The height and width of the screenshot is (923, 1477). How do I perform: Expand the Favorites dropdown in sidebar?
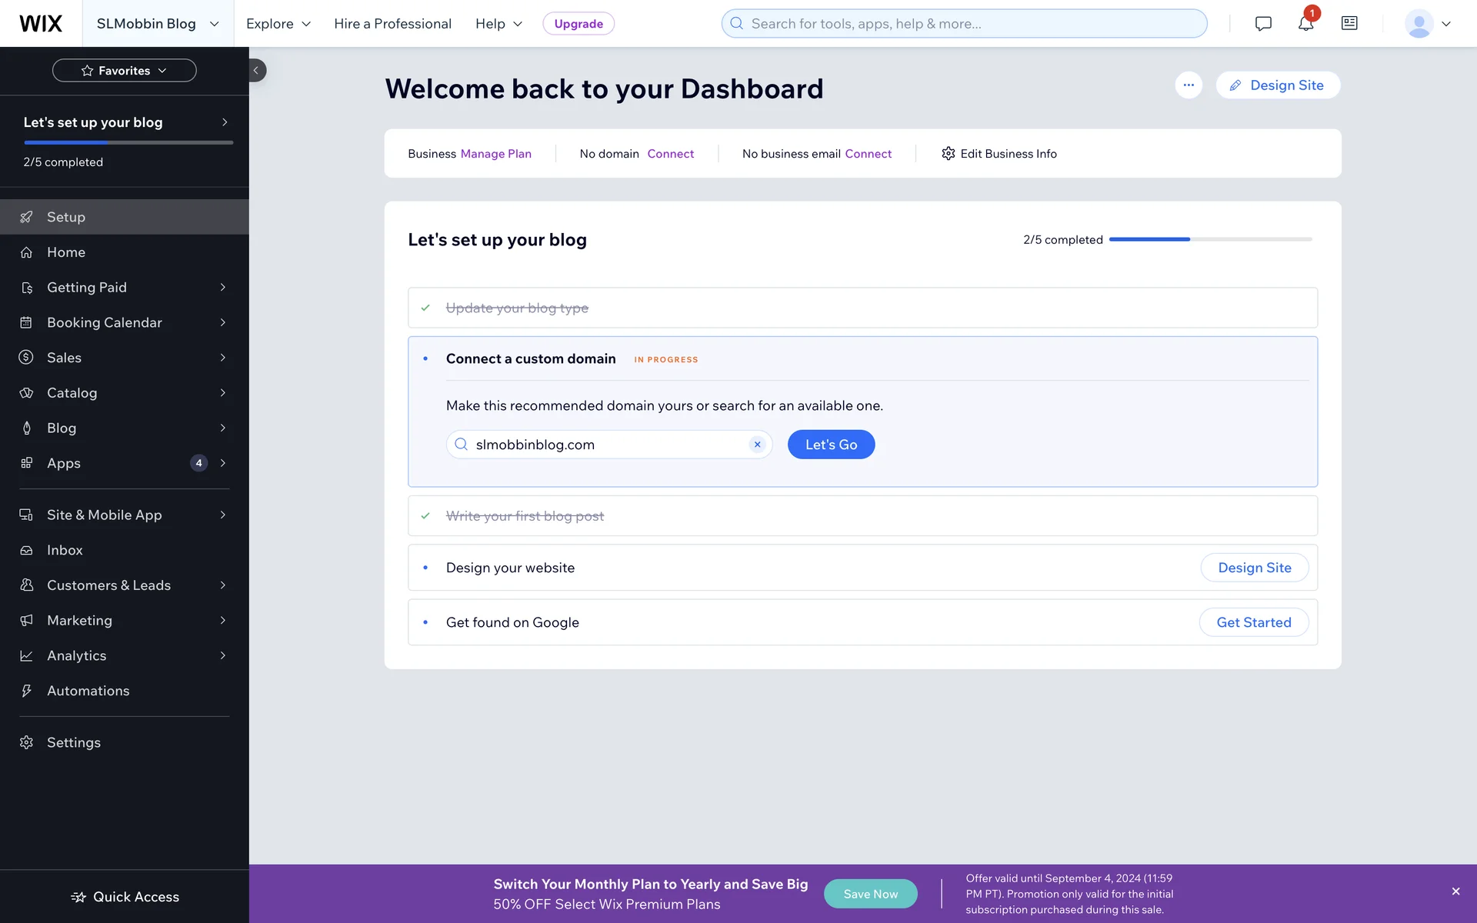point(124,71)
